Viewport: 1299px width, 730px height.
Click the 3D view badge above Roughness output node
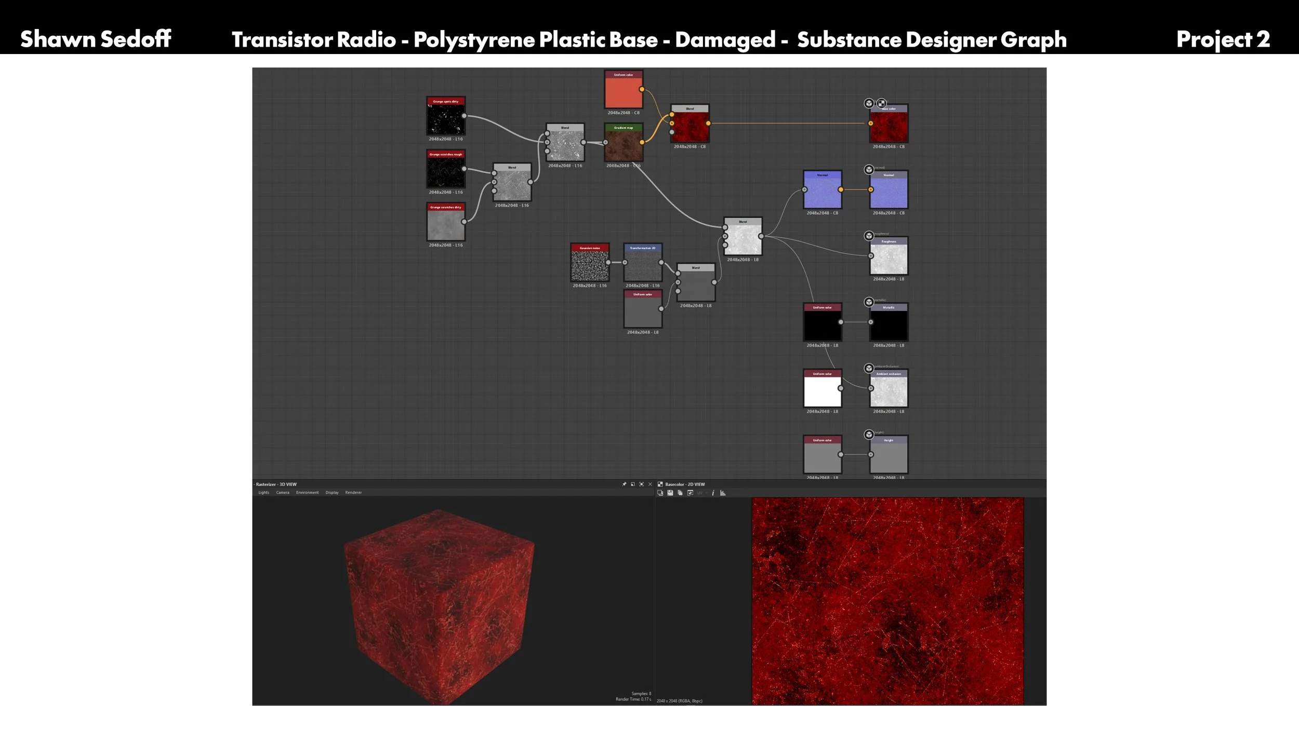[869, 236]
